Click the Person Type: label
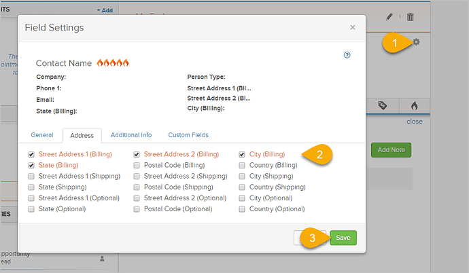 (x=206, y=77)
